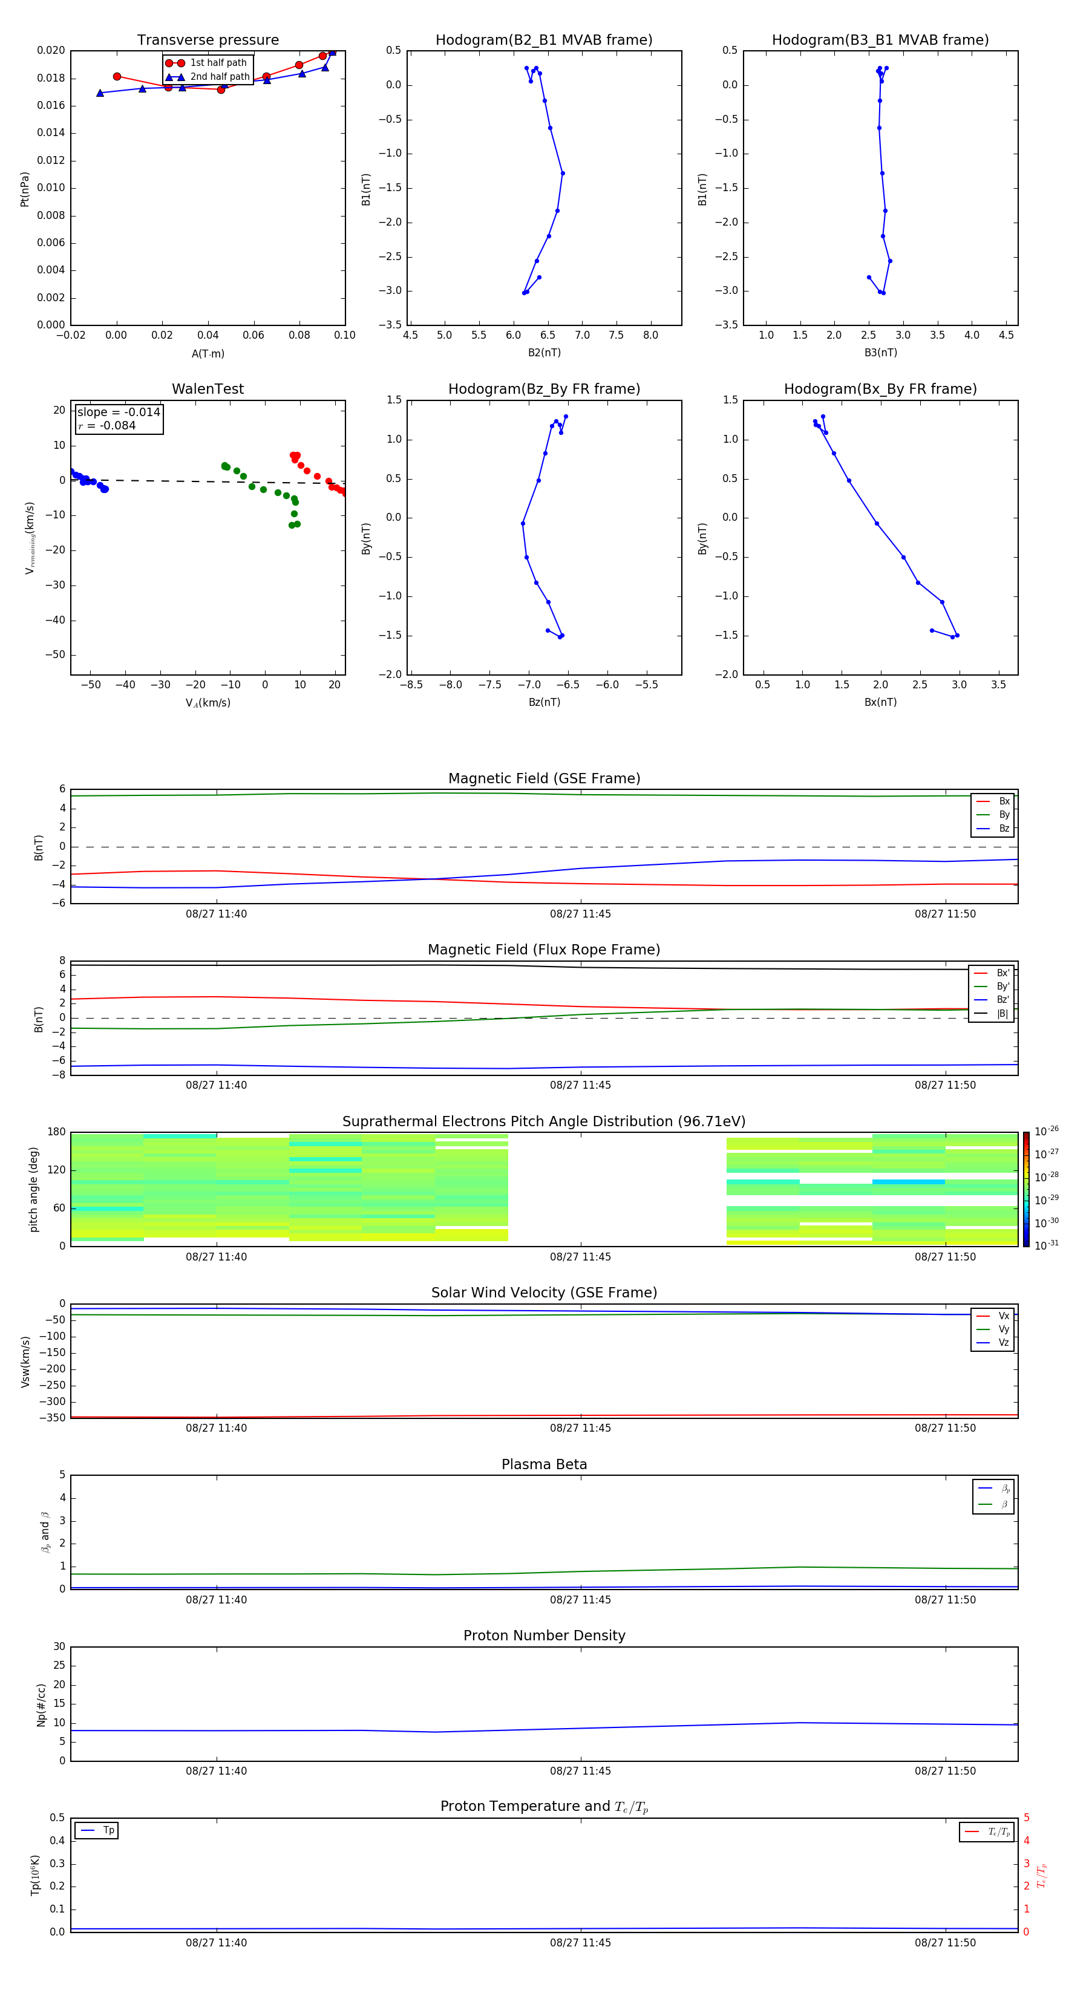Click the 'WalenTest' plot title
Screen dimensions: 1089x1996
208,389
